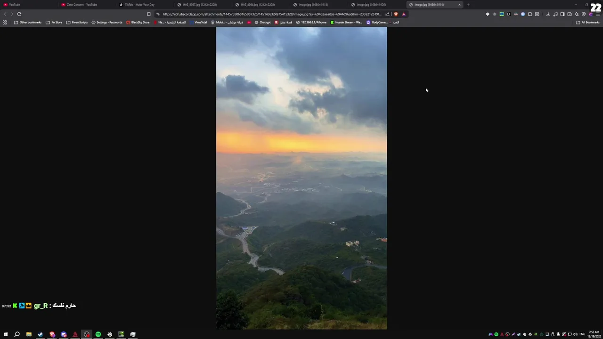Share this page using the share icon
Viewport: 603px width, 339px height.
click(388, 14)
